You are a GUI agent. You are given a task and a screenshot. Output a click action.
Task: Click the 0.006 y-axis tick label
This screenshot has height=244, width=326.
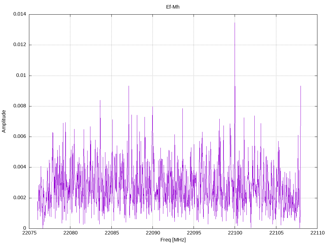19,137
